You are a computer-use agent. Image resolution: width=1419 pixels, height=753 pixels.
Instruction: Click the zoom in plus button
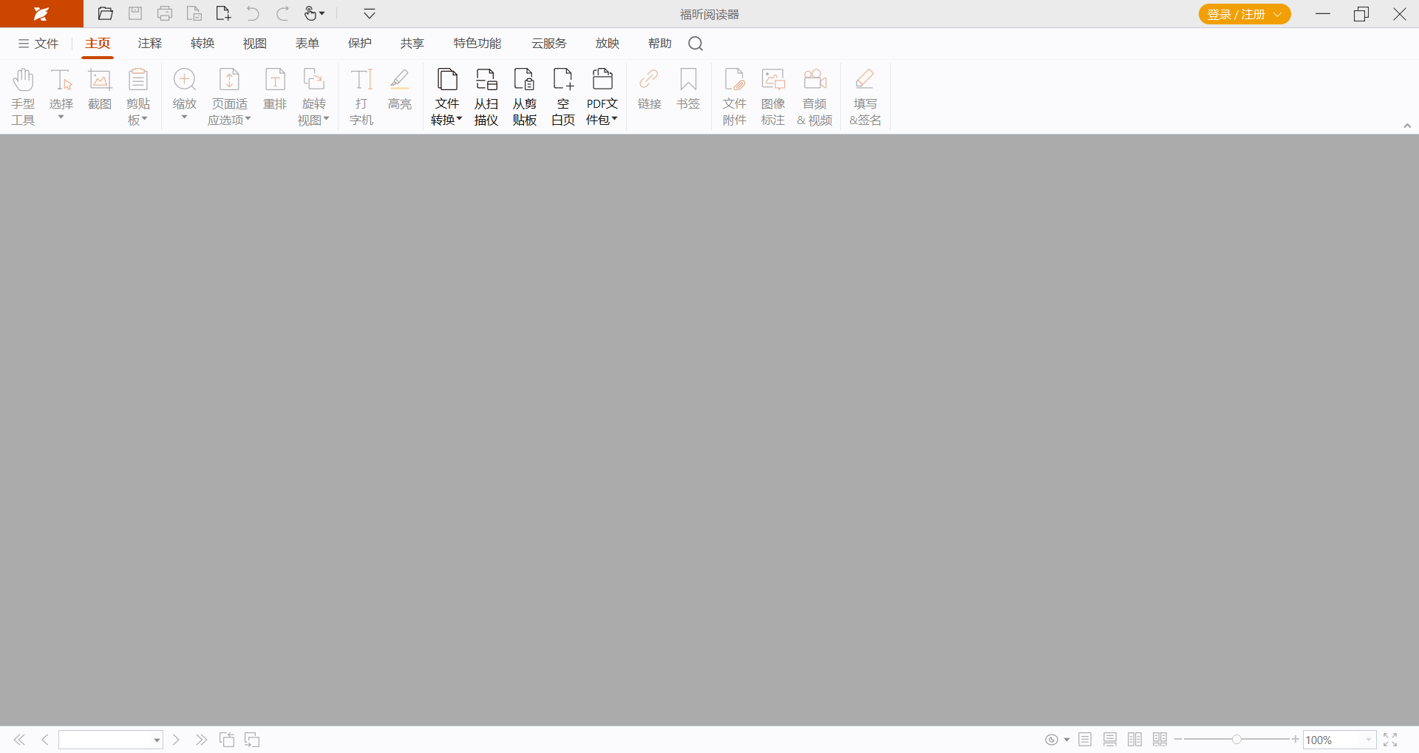(1296, 740)
